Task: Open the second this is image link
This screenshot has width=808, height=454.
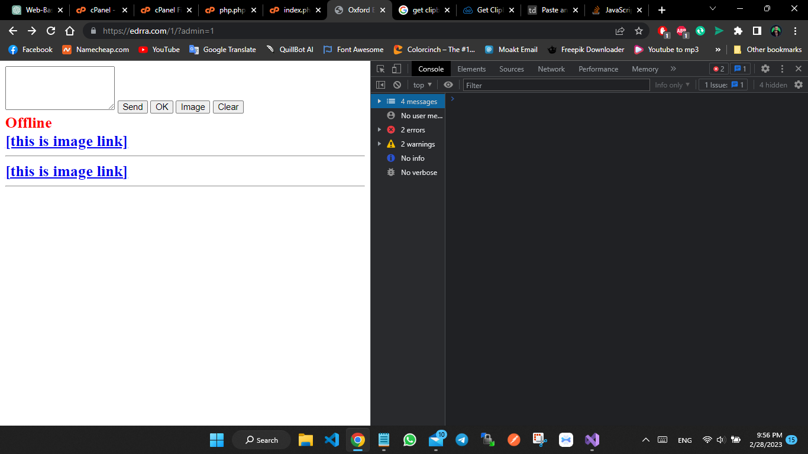Action: (x=66, y=171)
